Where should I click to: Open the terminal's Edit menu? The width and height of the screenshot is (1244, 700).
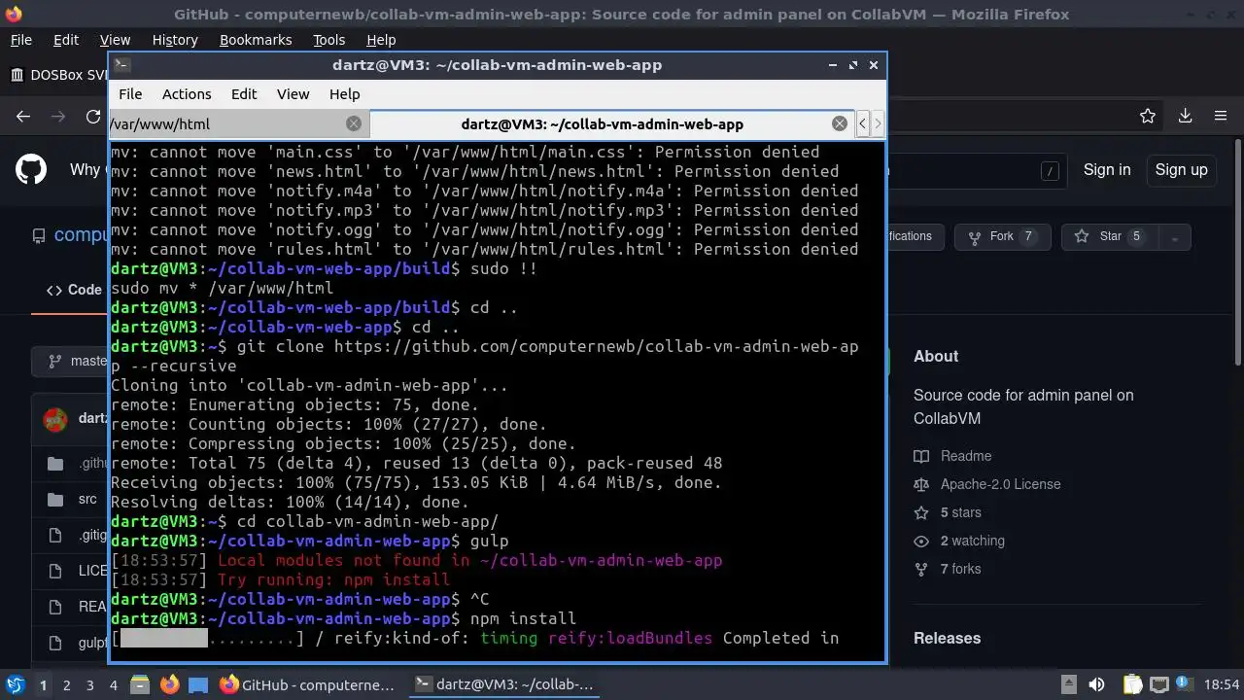click(244, 94)
